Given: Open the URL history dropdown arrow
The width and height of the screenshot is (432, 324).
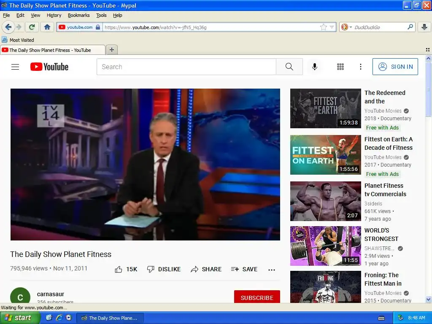Looking at the screenshot, I should pos(332,27).
